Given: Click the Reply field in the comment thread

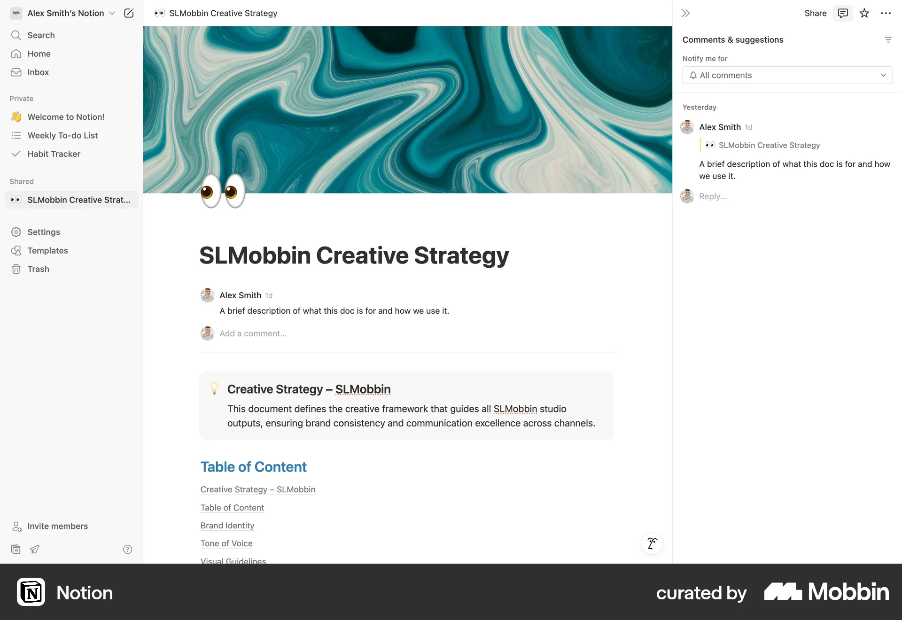Looking at the screenshot, I should click(713, 196).
